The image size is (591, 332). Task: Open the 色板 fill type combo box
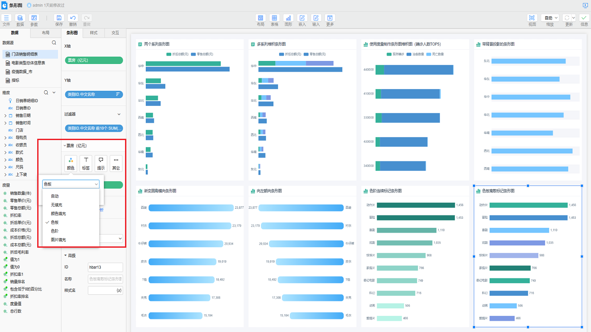[71, 184]
